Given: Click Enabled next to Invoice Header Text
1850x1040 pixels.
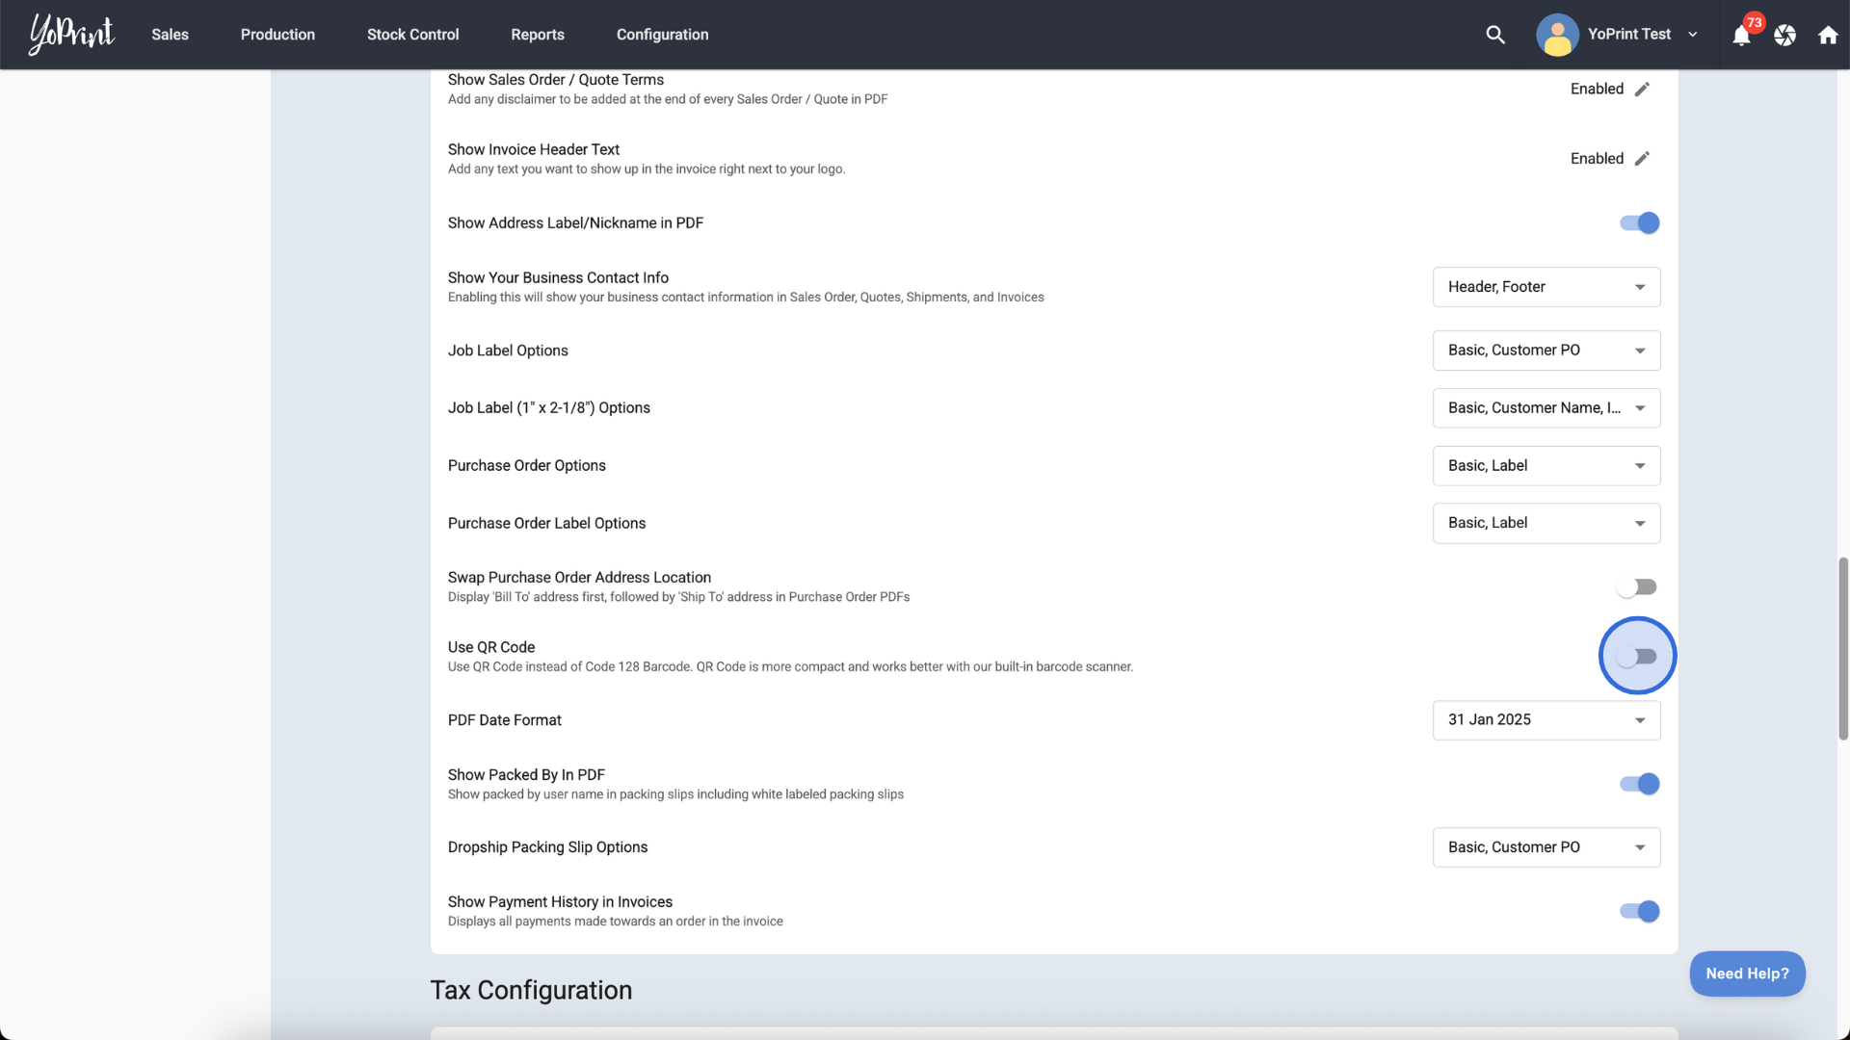Looking at the screenshot, I should point(1597,158).
